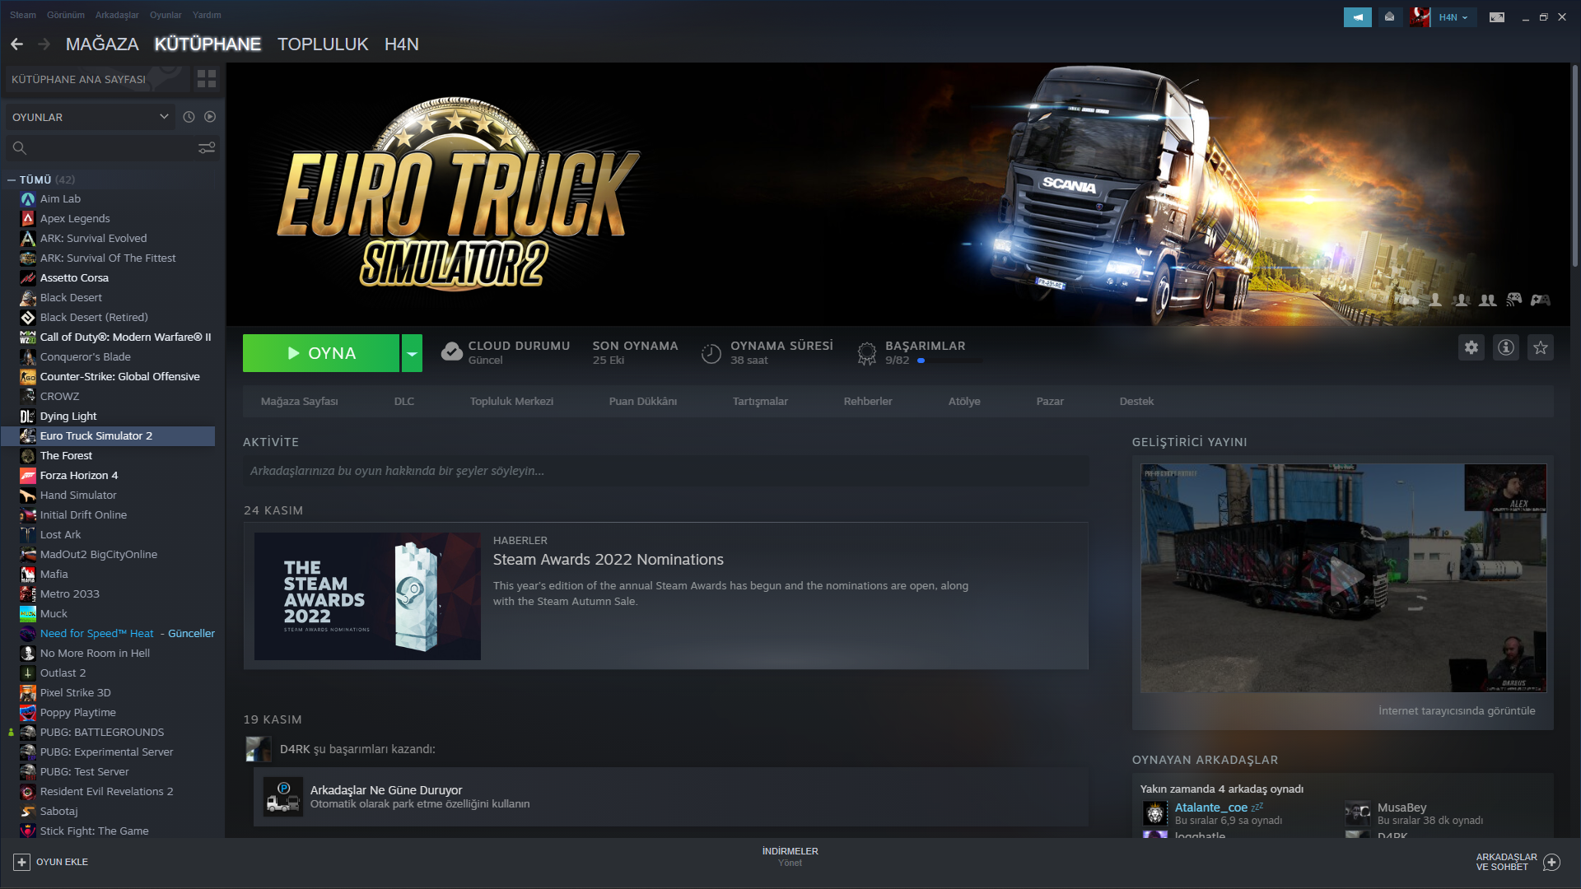
Task: Click İnternet tarayıcısında görüntüle link
Action: point(1457,711)
